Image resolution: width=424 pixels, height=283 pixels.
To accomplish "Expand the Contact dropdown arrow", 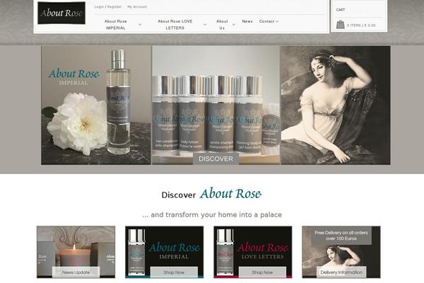I will [x=277, y=21].
